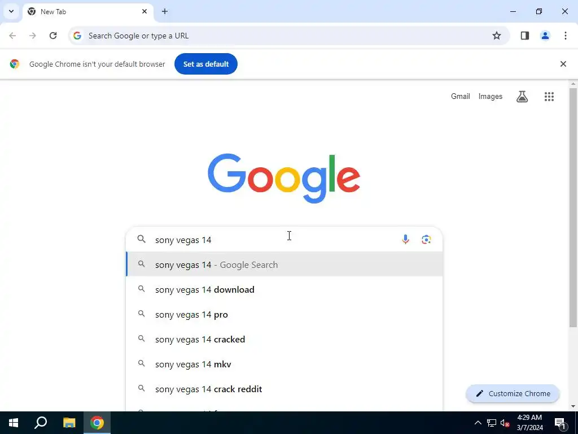578x434 pixels.
Task: Choose the 'sony vegas 14 pro' suggestion
Action: pyautogui.click(x=284, y=314)
